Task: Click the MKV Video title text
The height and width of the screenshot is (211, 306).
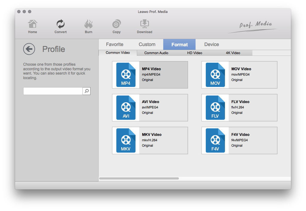Action: click(x=152, y=135)
